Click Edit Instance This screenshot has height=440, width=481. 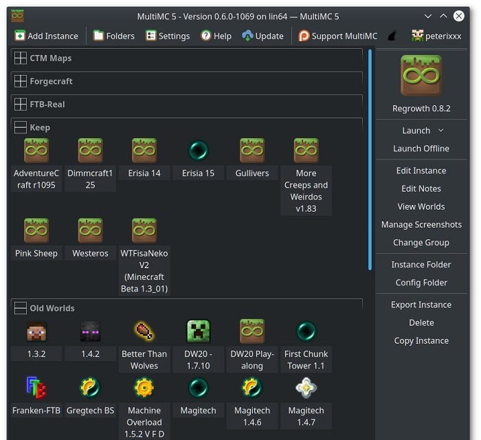[421, 170]
